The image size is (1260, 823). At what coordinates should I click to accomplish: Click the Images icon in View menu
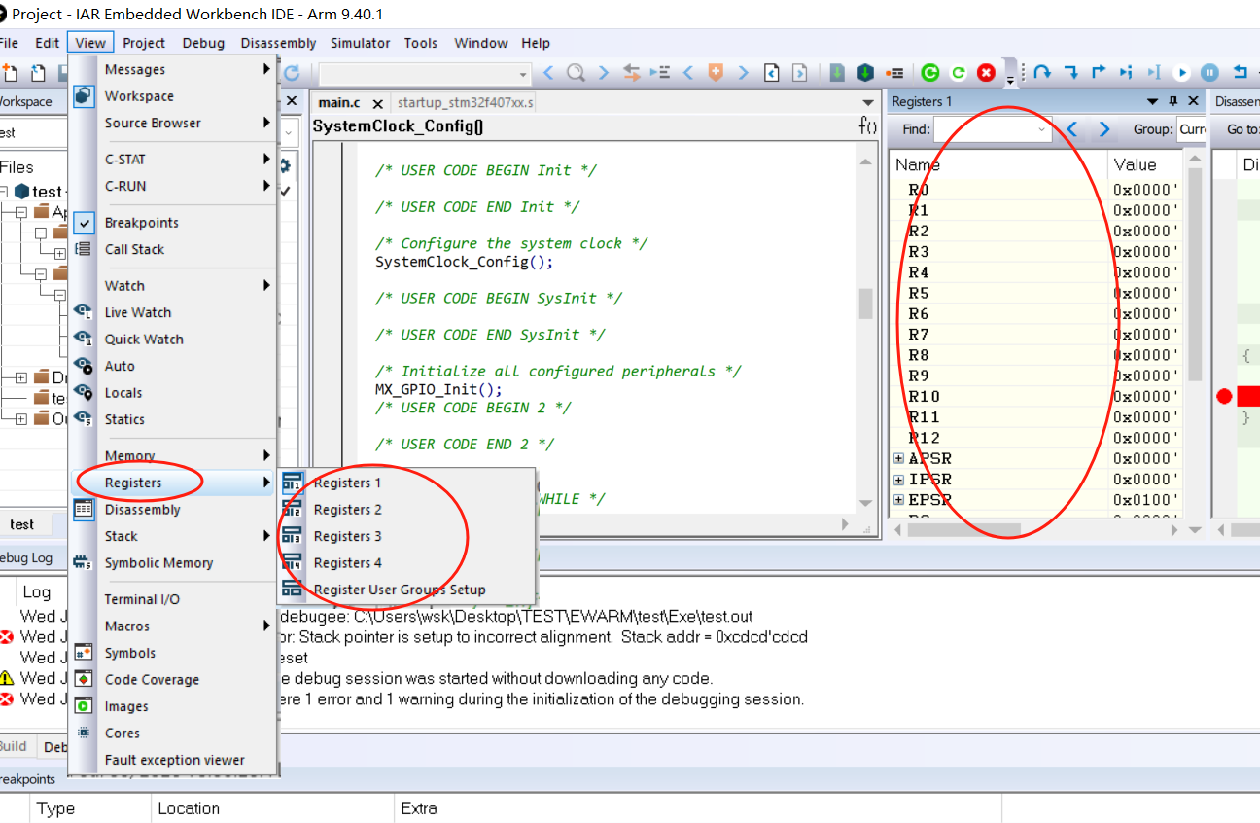[x=85, y=706]
